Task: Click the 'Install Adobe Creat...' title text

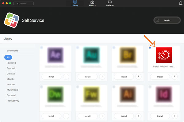Action: 164,67
